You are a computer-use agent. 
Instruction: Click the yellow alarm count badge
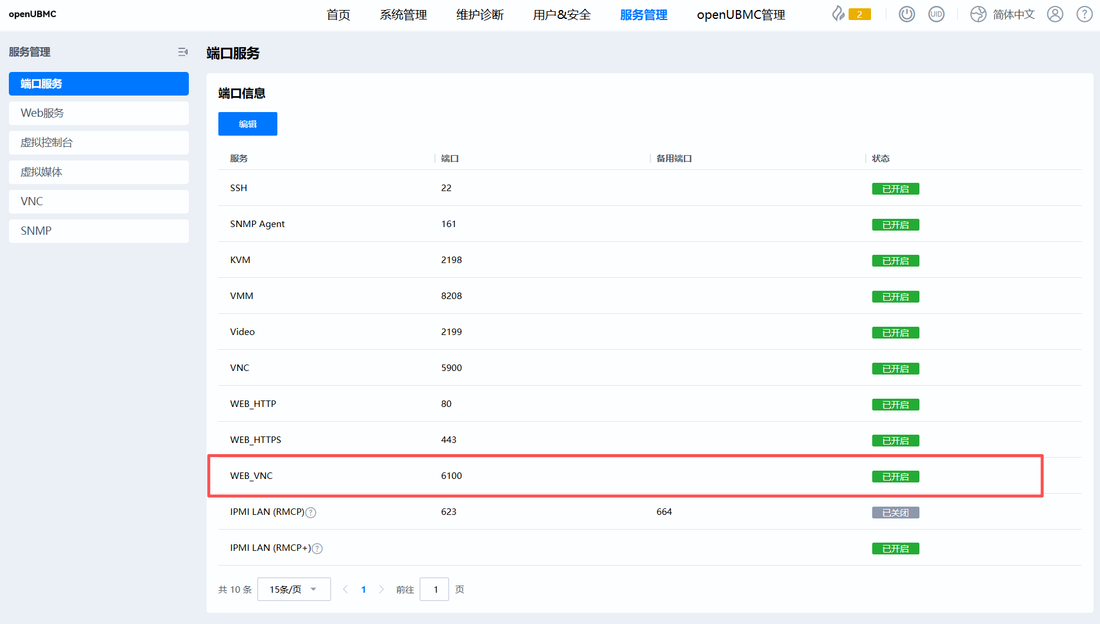(859, 14)
